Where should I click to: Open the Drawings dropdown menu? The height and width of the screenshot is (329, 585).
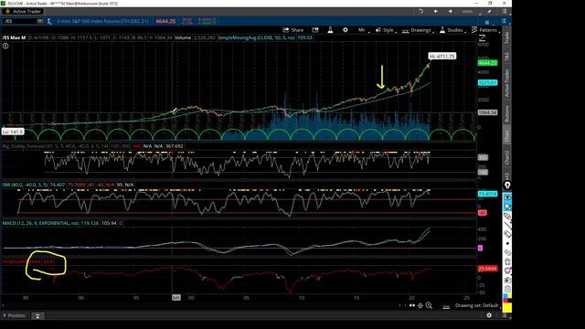coord(418,30)
